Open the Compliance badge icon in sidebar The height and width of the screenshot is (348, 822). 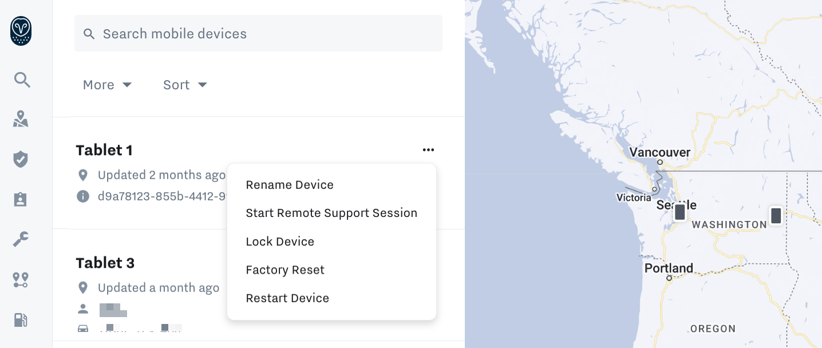[x=21, y=199]
